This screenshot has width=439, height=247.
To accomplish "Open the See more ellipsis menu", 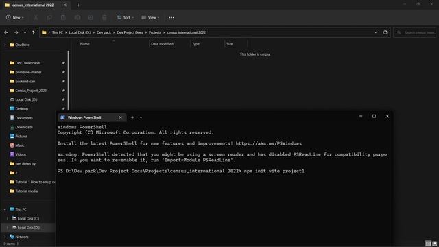I will pyautogui.click(x=171, y=18).
